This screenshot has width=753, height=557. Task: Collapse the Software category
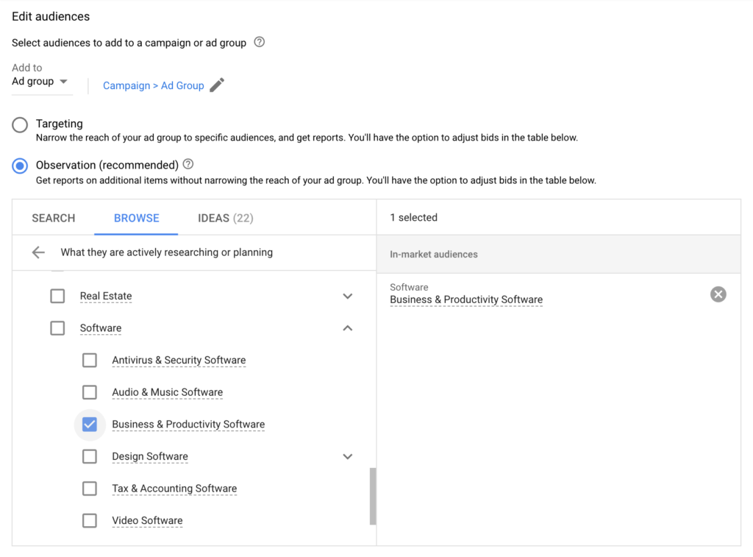pyautogui.click(x=348, y=328)
